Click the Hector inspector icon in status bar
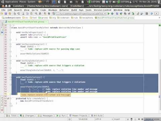The height and width of the screenshot is (121, 161). click(x=131, y=119)
